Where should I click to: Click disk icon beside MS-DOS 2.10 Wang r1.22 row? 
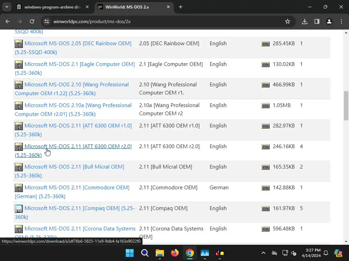[x=19, y=85]
